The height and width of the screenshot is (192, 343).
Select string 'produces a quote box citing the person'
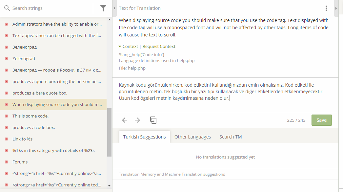click(x=53, y=81)
